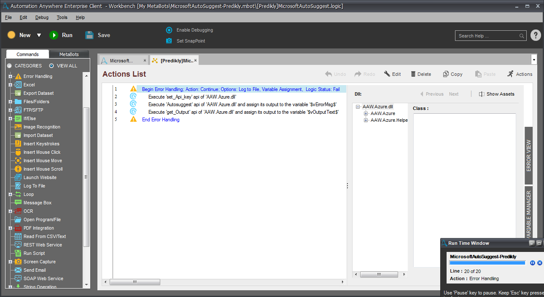544x297 pixels.
Task: Click the OCR command icon
Action: click(x=18, y=211)
